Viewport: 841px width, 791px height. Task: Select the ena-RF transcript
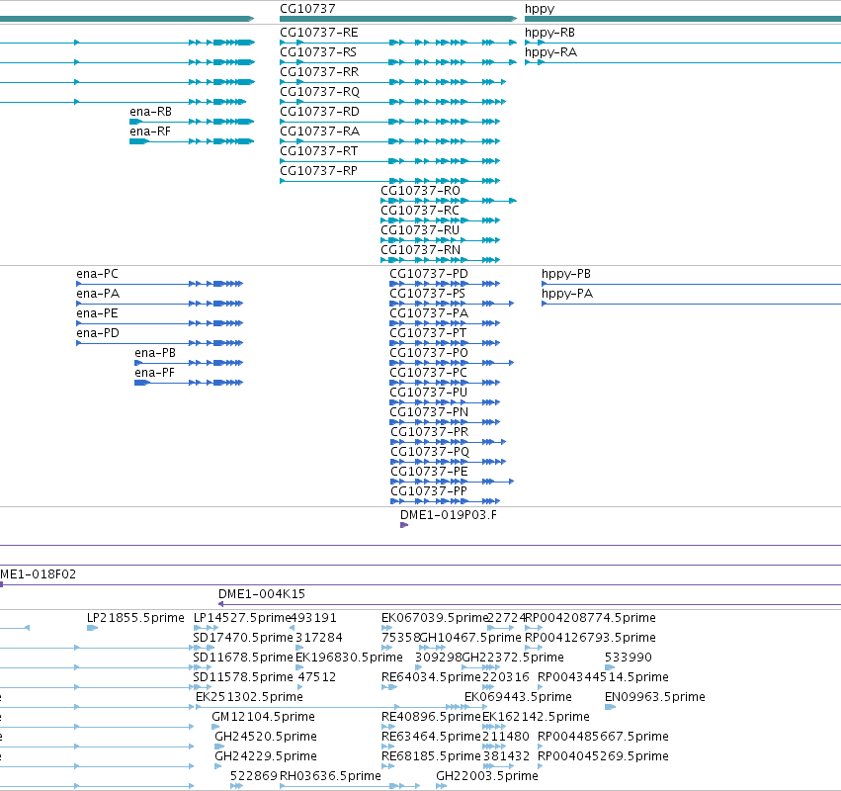[x=150, y=132]
